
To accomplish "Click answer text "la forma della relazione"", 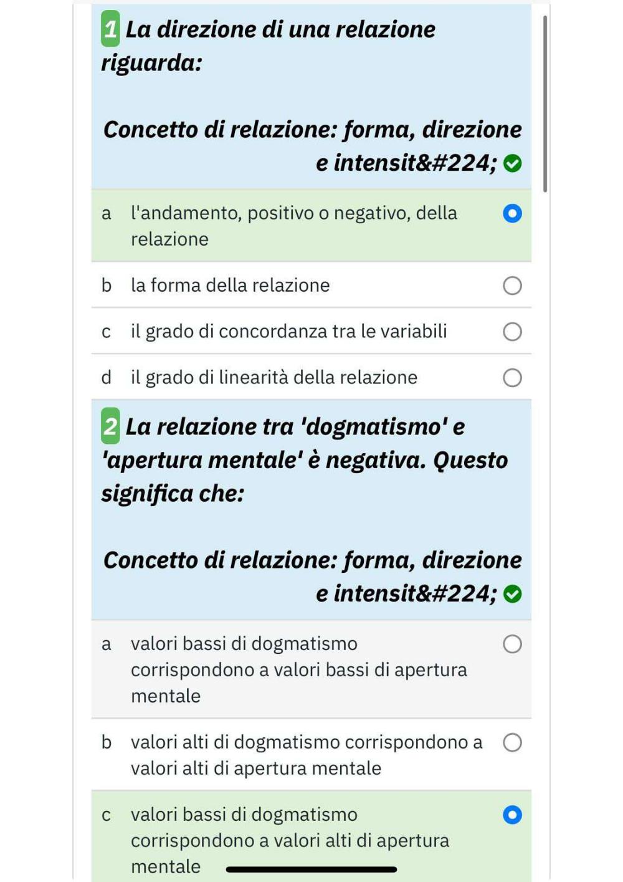I will pos(231,285).
